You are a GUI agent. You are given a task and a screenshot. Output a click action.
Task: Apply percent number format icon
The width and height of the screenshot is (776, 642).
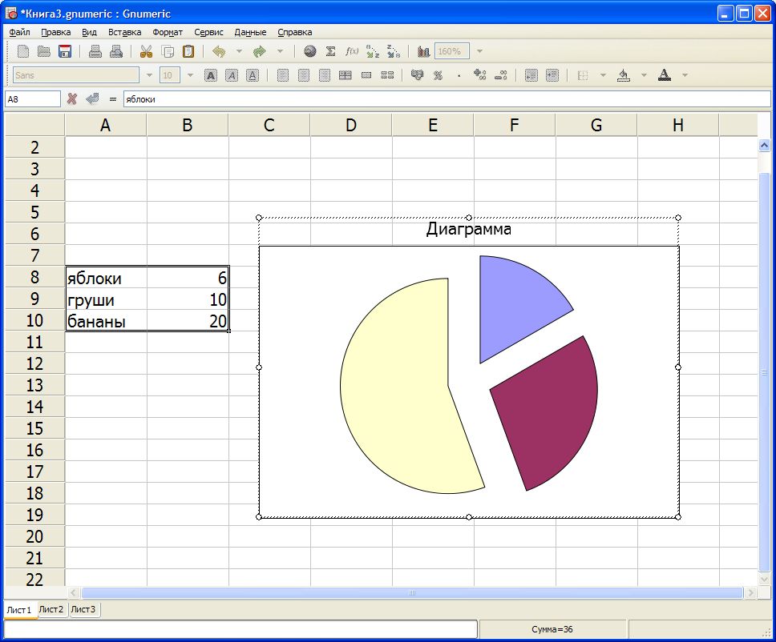pyautogui.click(x=438, y=75)
